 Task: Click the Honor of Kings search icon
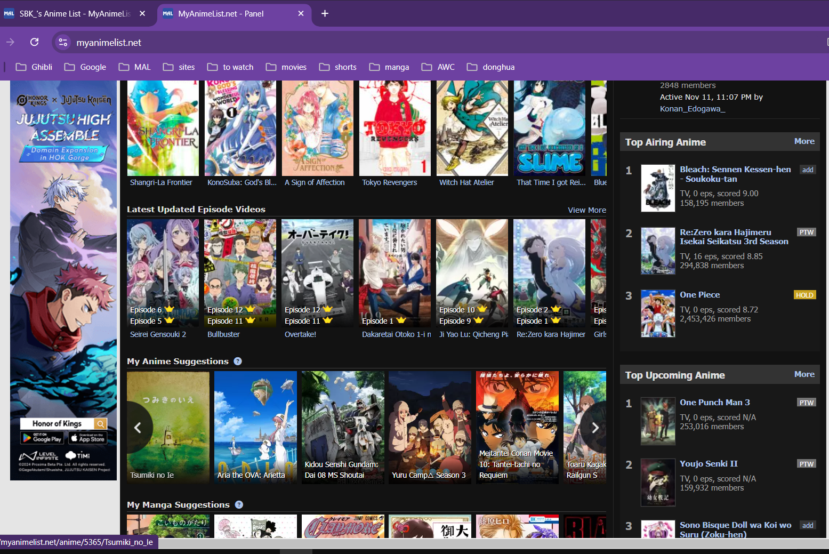101,423
